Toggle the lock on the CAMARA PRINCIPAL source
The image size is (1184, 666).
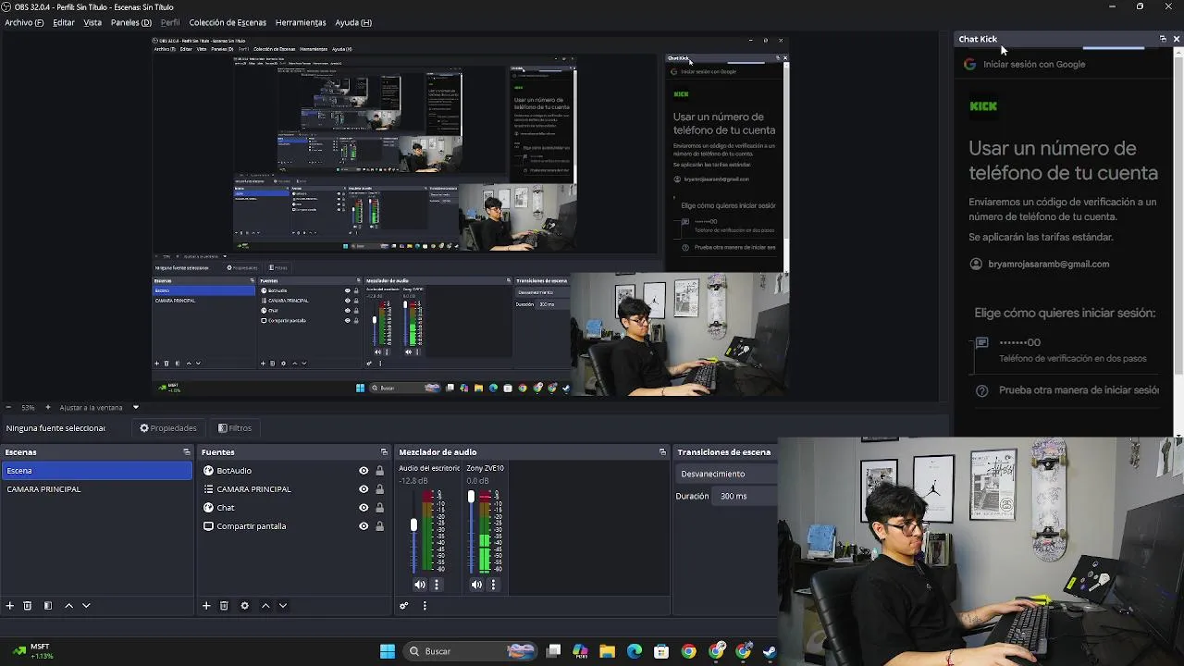pos(379,489)
